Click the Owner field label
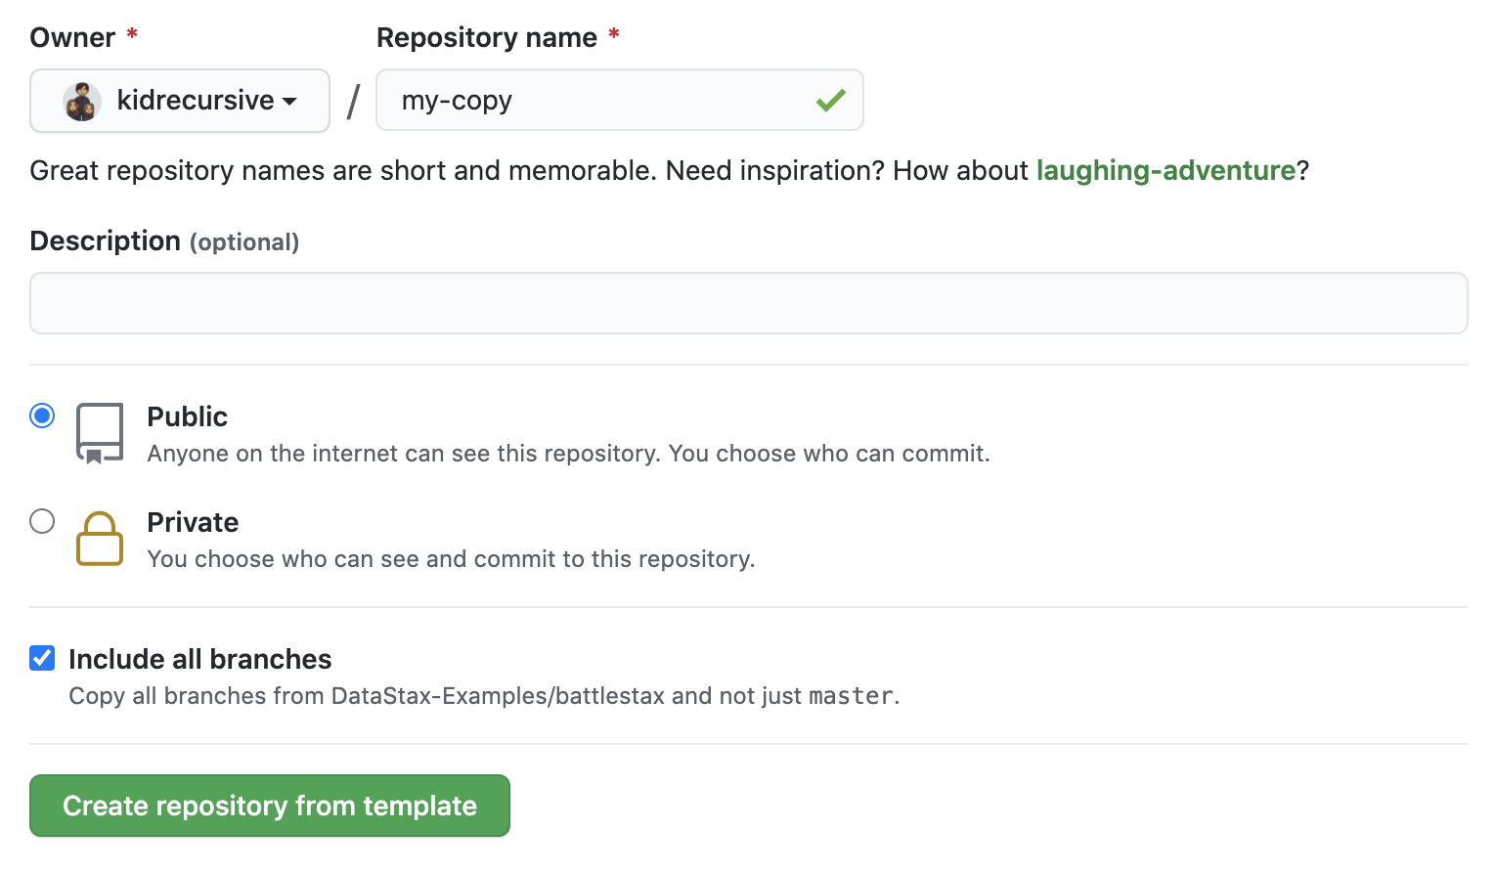The height and width of the screenshot is (874, 1496). [x=73, y=37]
